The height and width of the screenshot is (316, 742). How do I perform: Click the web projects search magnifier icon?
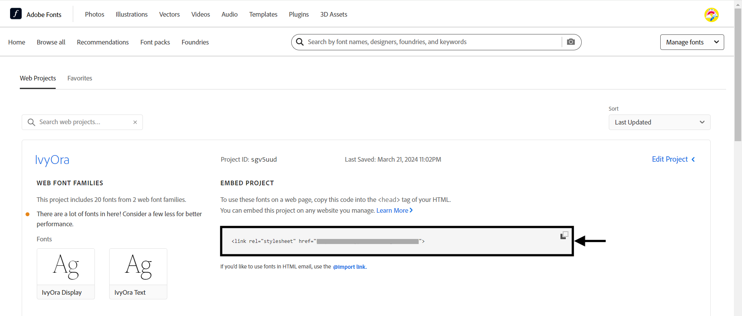[x=31, y=122]
